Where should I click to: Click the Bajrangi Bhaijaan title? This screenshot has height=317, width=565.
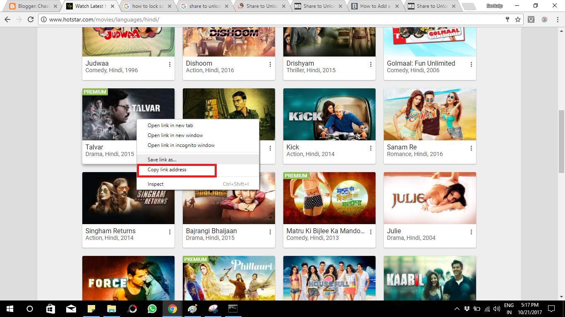coord(211,231)
